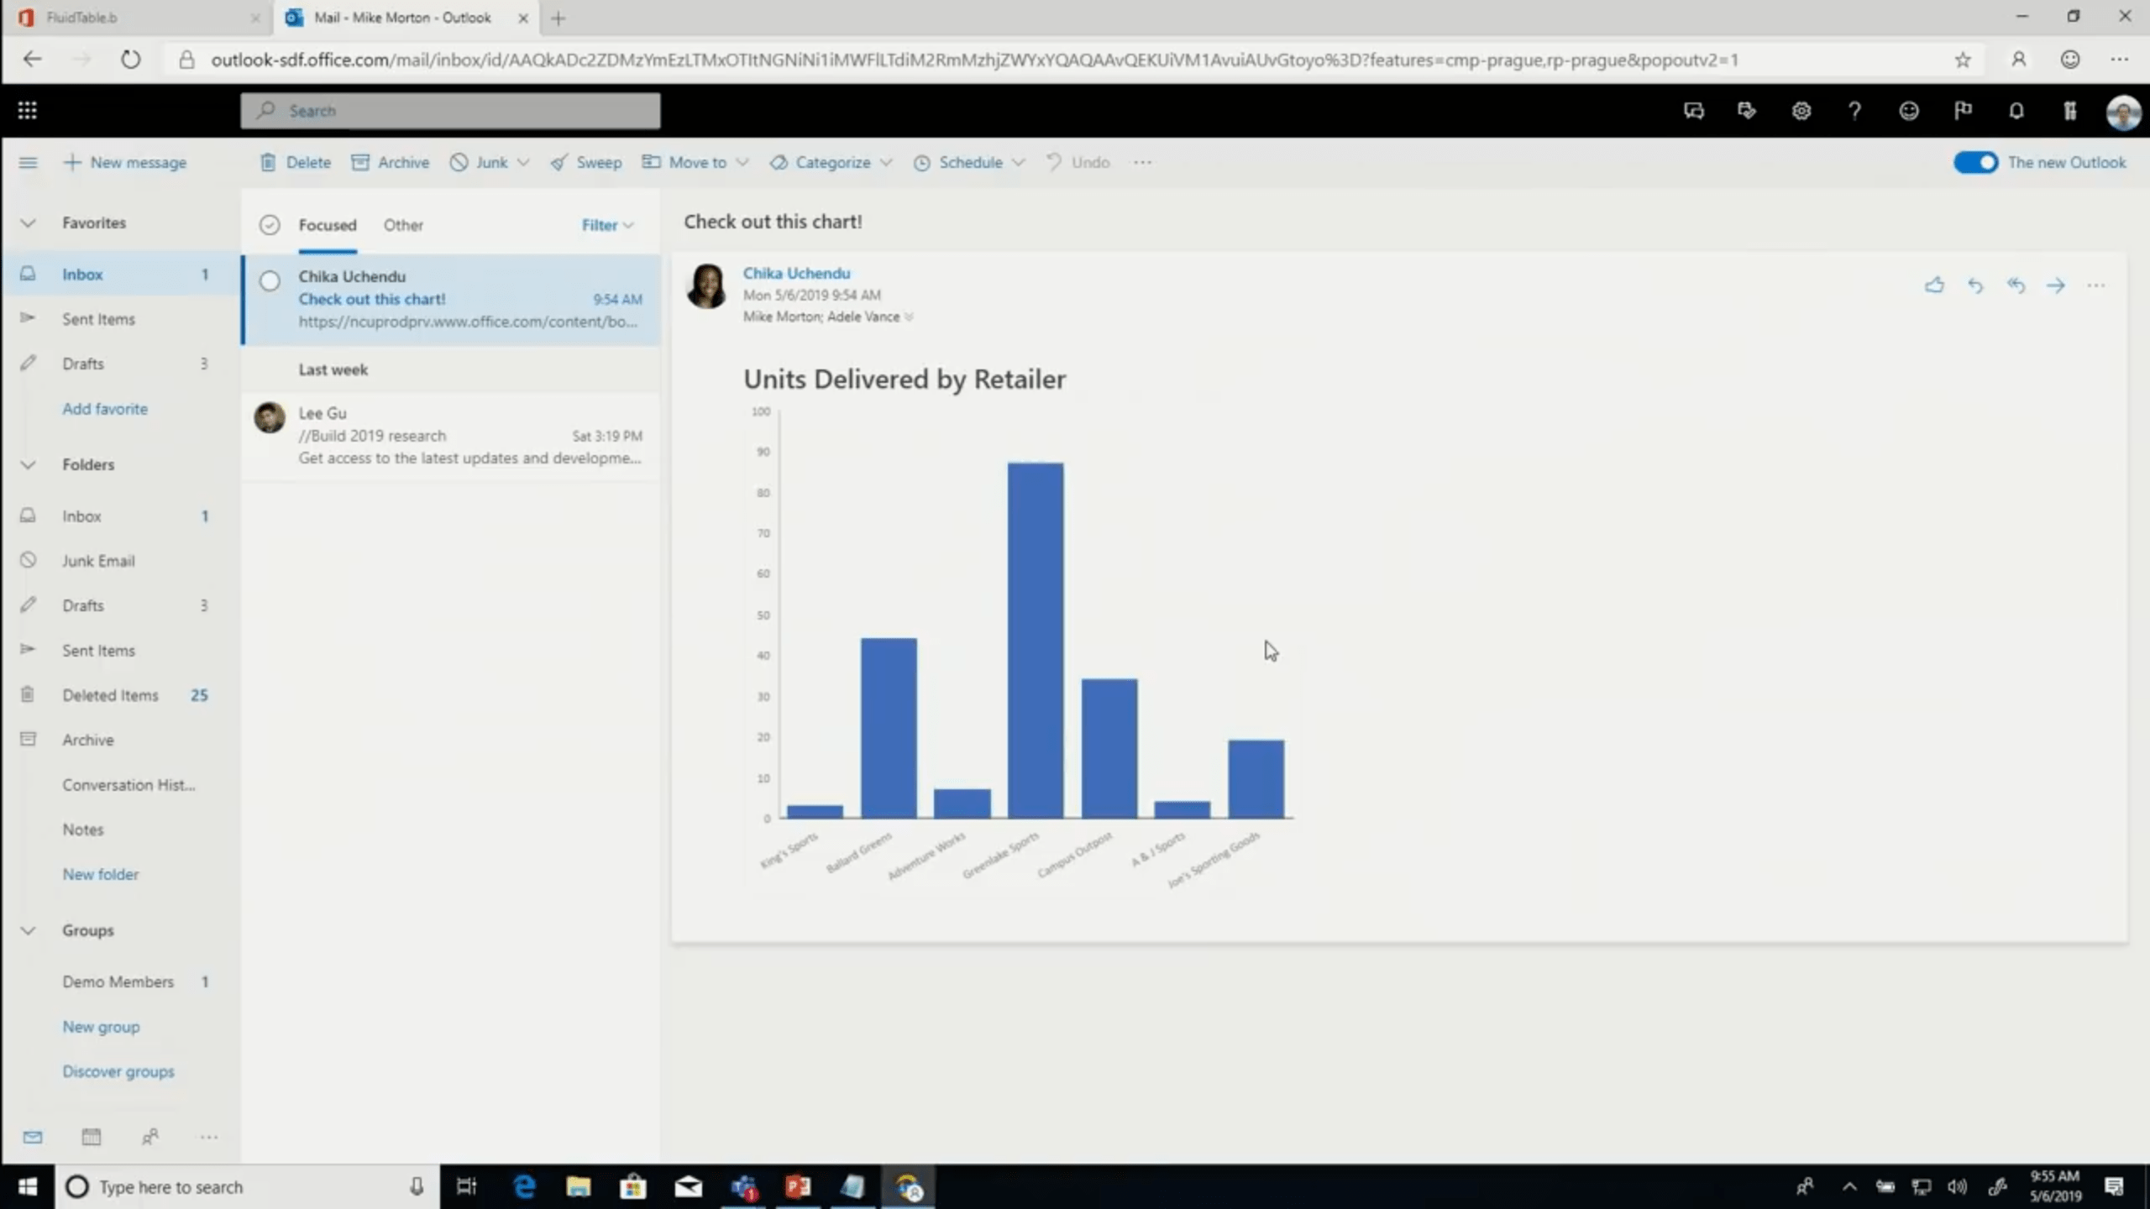Screen dimensions: 2150x1209
Task: Collapse the Folders section
Action: [x=28, y=464]
